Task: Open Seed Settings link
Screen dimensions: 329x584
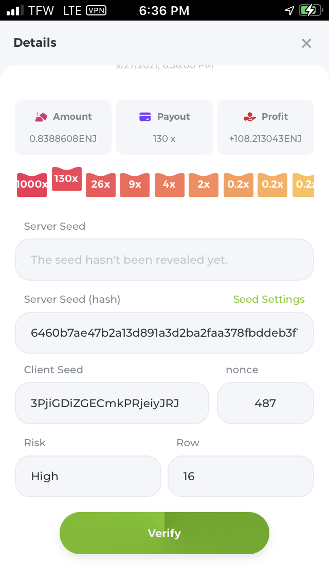Action: click(x=269, y=299)
